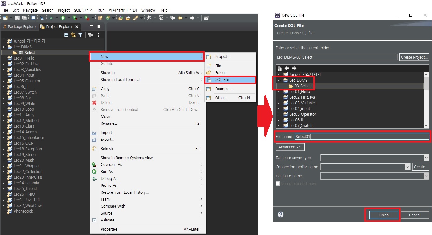The height and width of the screenshot is (235, 432).
Task: Click the Forward arrow in New SQL File dialog
Action: (294, 68)
